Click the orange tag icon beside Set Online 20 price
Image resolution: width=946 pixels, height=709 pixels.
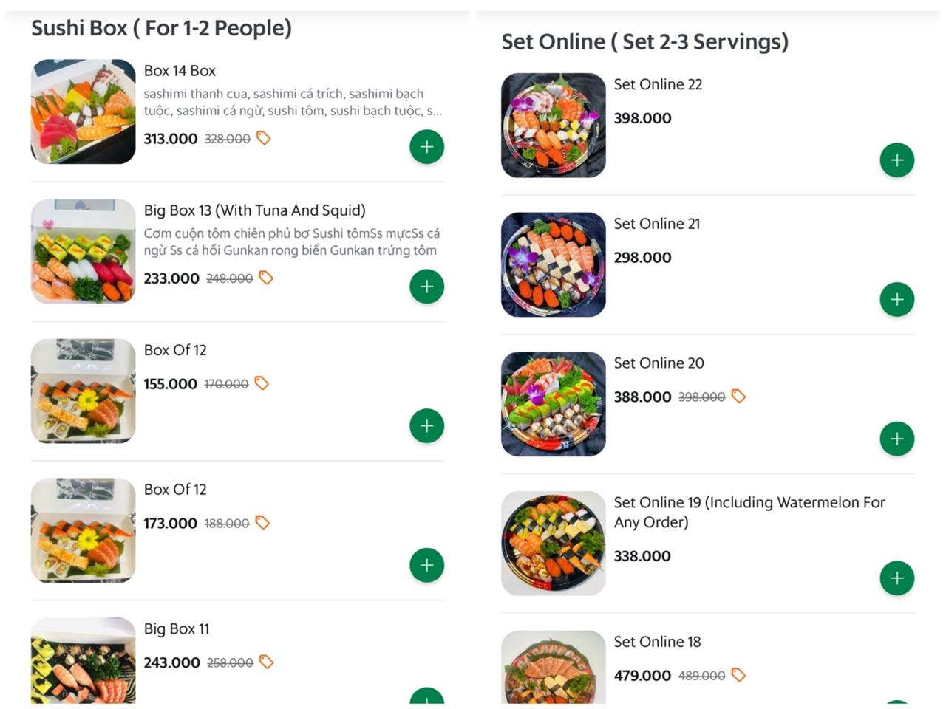coord(738,397)
